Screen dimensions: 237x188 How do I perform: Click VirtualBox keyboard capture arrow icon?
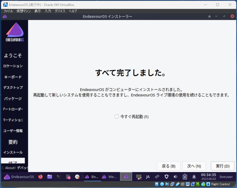208,184
